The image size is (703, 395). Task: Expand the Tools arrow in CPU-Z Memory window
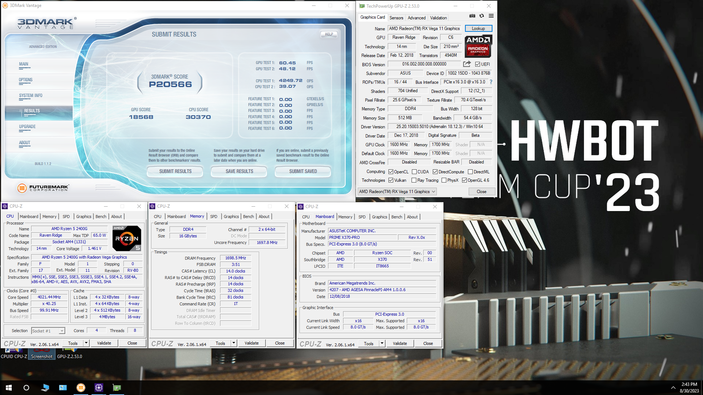234,343
